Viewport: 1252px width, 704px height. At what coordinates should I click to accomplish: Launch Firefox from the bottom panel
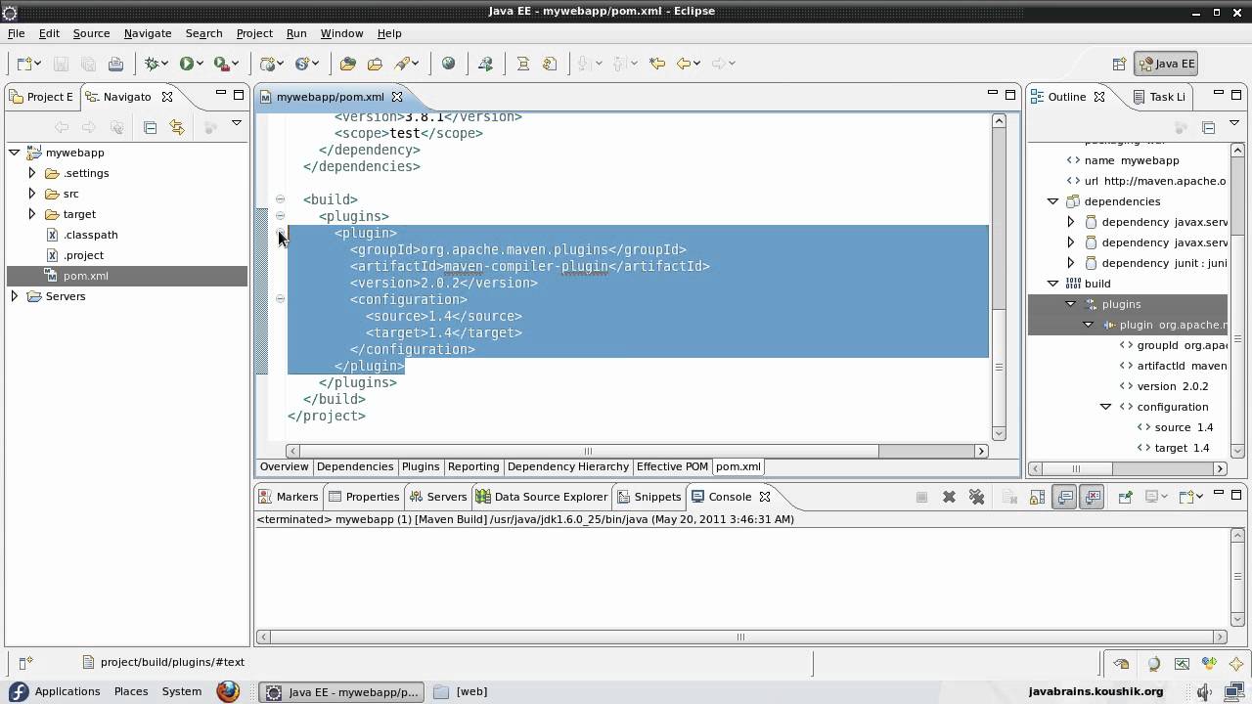(228, 691)
